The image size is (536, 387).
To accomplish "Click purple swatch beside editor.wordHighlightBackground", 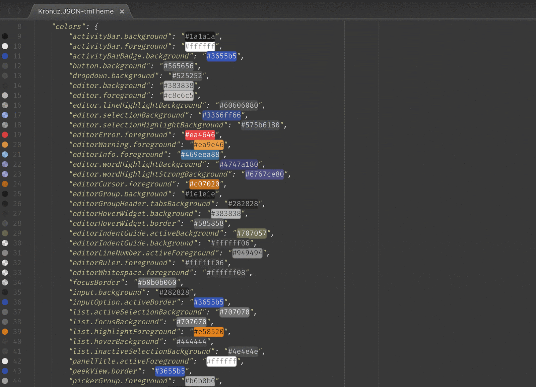I will click(5, 164).
